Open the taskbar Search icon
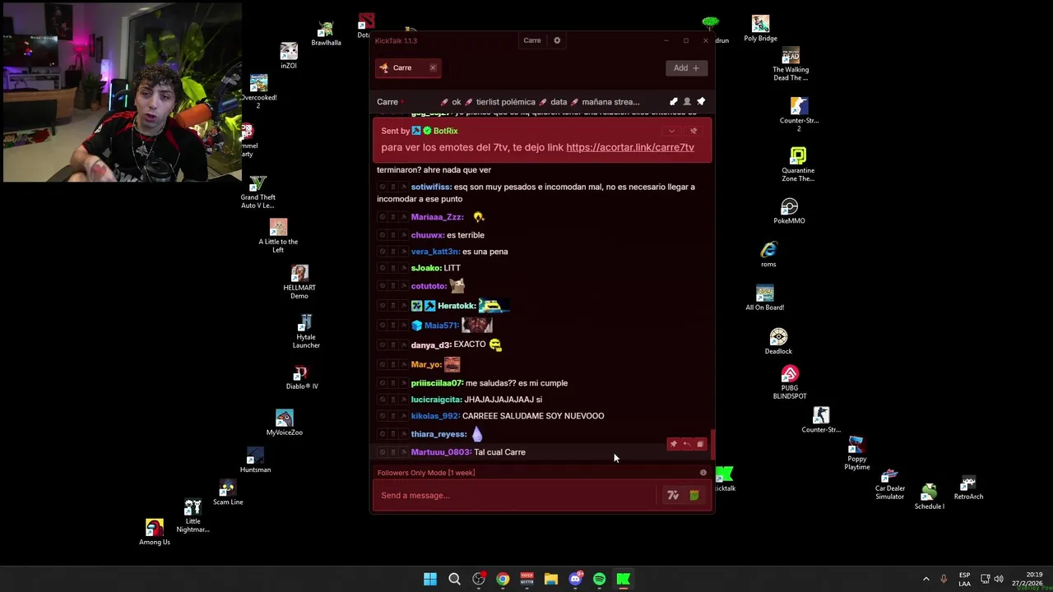The image size is (1053, 592). 454,579
